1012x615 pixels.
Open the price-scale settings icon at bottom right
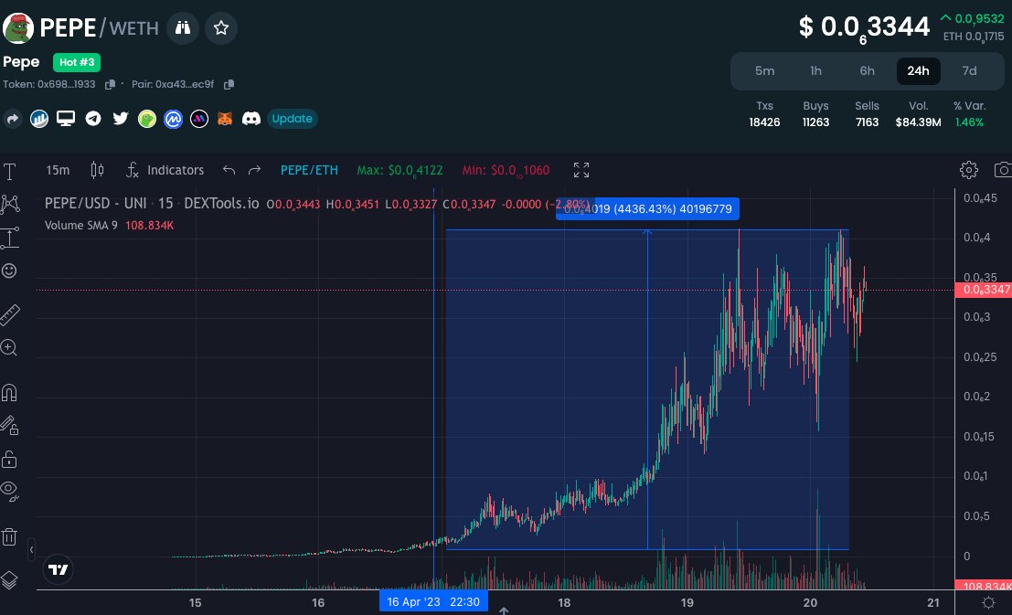(x=988, y=603)
